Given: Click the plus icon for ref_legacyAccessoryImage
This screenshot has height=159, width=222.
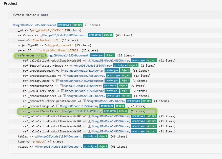Looking at the screenshot, I should 71,66.
